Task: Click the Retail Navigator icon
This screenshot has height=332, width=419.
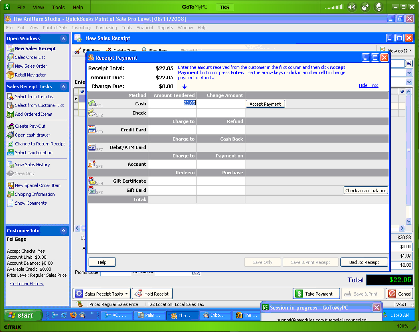Action: (x=10, y=75)
